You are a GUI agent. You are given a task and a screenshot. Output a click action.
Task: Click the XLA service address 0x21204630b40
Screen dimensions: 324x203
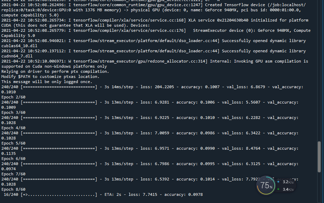click(233, 20)
